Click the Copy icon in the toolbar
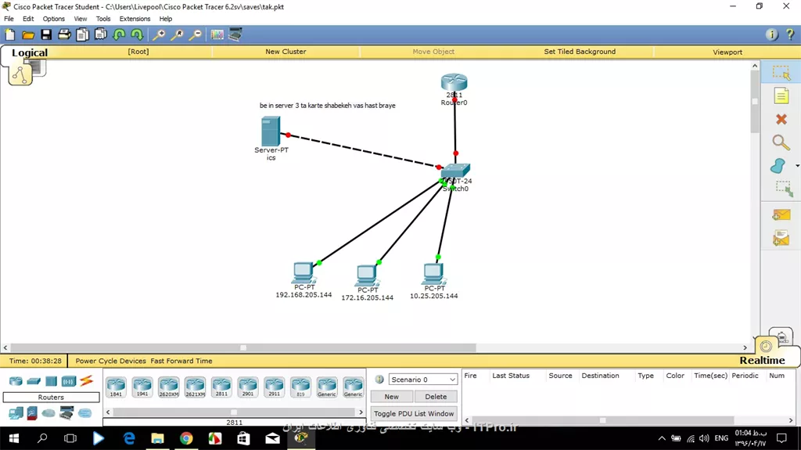This screenshot has height=450, width=801. point(82,34)
